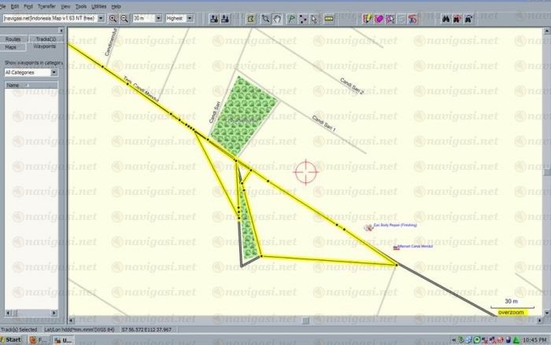Click the zoom out magnifier icon
Screen dimensions: 551x345
tap(124, 17)
